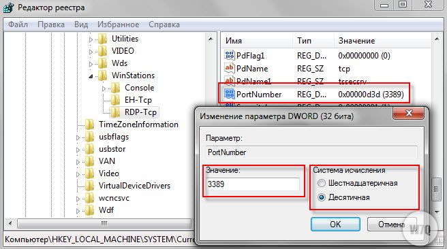Select the RDP-Tcp tree item label

coord(140,112)
